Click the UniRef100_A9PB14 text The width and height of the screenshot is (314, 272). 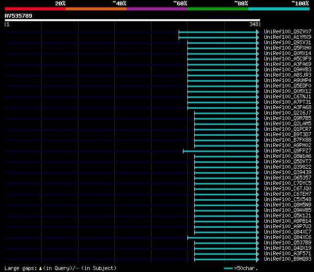[x=288, y=221]
